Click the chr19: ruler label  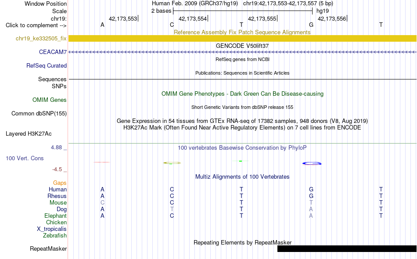point(58,19)
